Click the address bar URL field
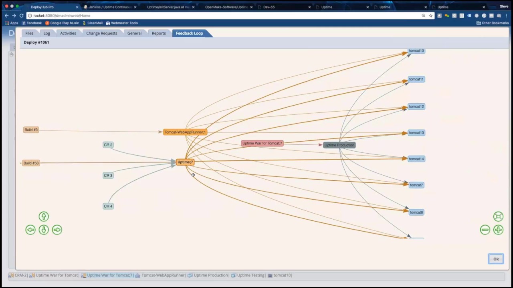 tap(224, 16)
